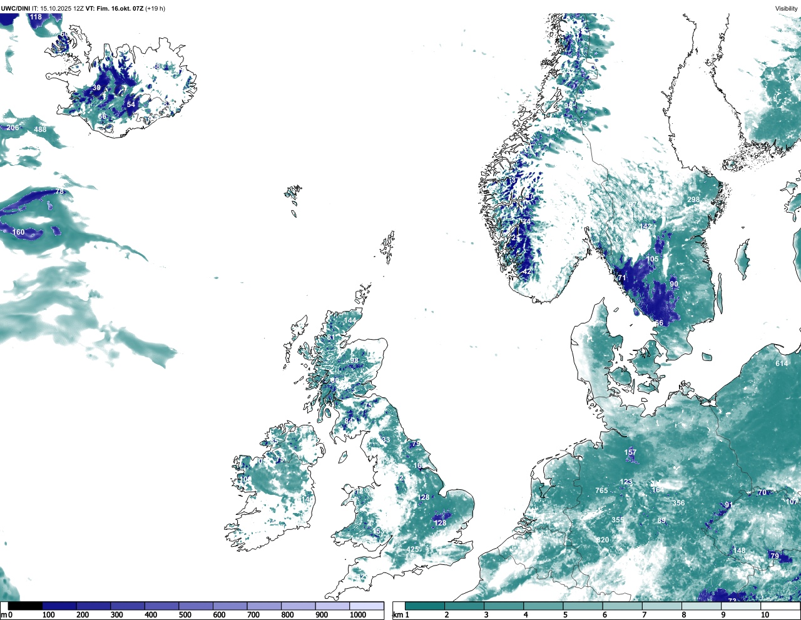The width and height of the screenshot is (801, 620).
Task: Click the '81' value in Scotland
Action: coord(331,337)
